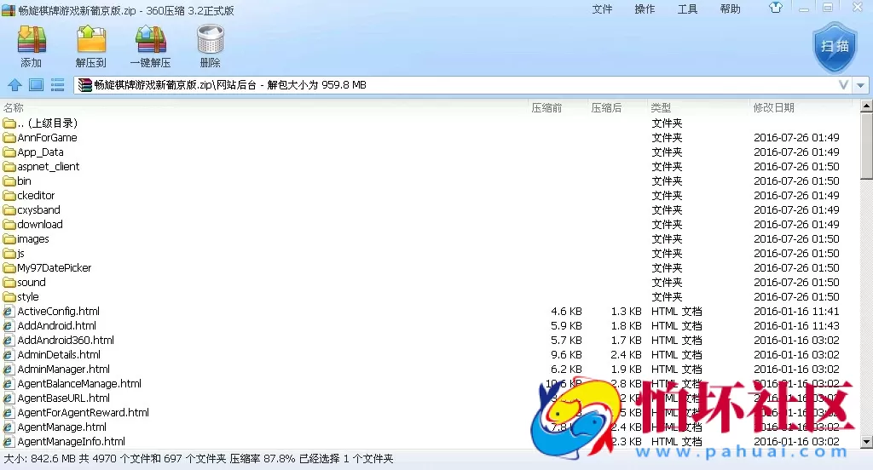Select the download folder icon

[9, 224]
